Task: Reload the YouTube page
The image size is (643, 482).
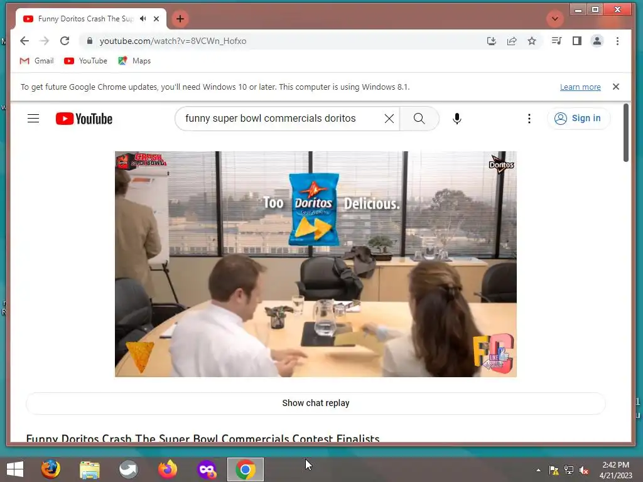Action: 65,41
